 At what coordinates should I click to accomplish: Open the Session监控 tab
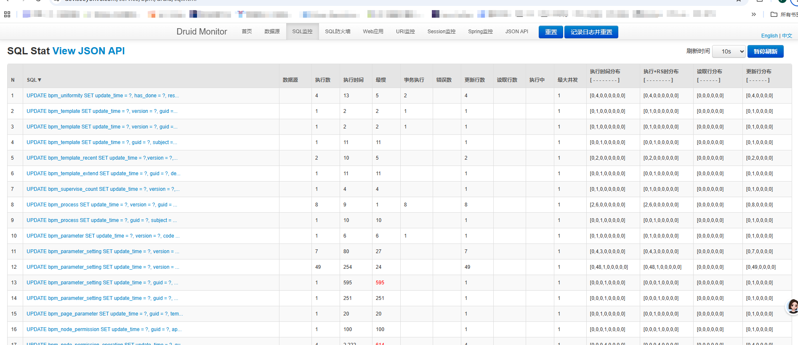coord(442,32)
